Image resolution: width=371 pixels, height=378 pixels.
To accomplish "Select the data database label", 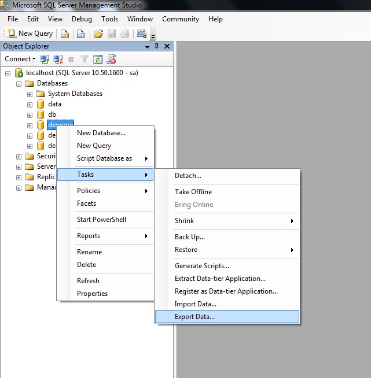I will pos(54,104).
